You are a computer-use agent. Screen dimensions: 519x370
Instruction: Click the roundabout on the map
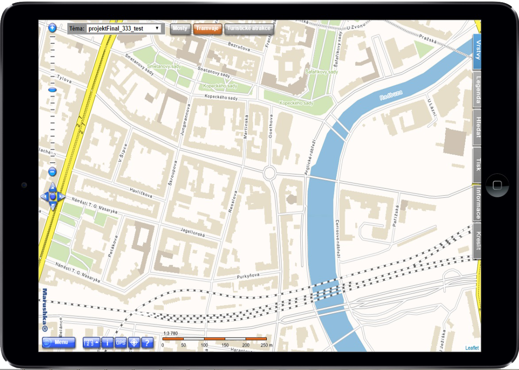[x=269, y=173]
